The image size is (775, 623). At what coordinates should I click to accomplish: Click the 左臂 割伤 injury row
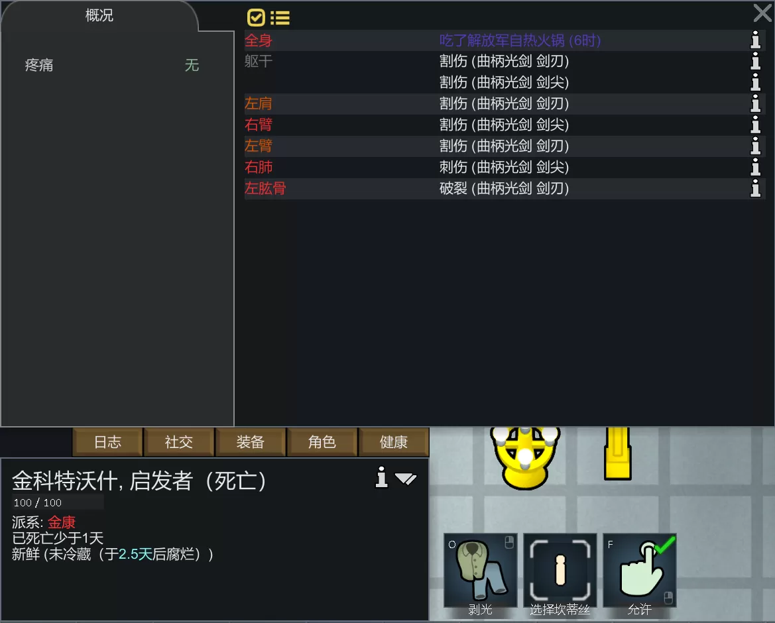505,146
